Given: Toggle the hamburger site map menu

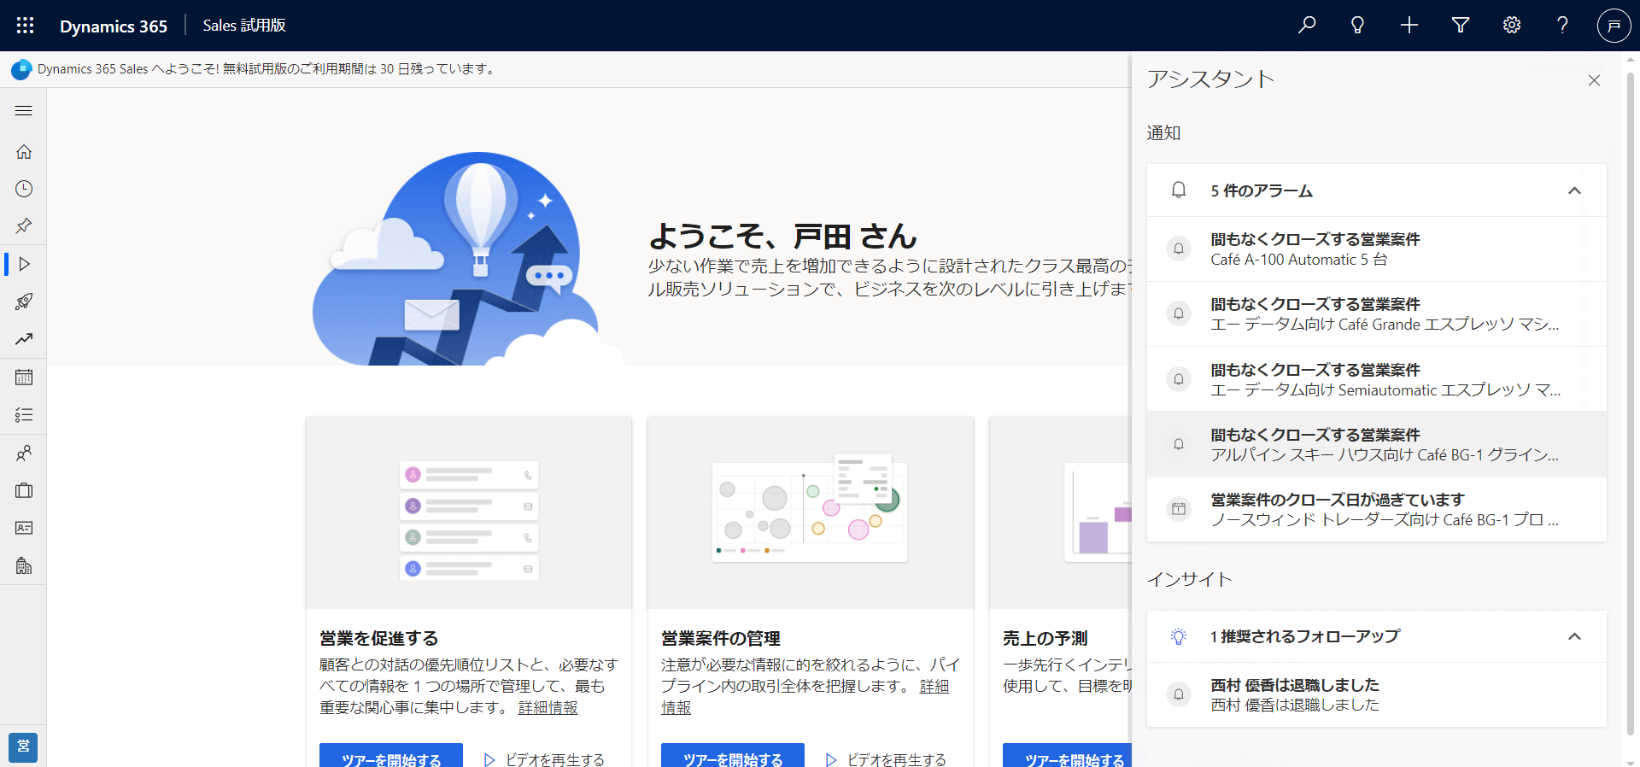Looking at the screenshot, I should pos(24,110).
